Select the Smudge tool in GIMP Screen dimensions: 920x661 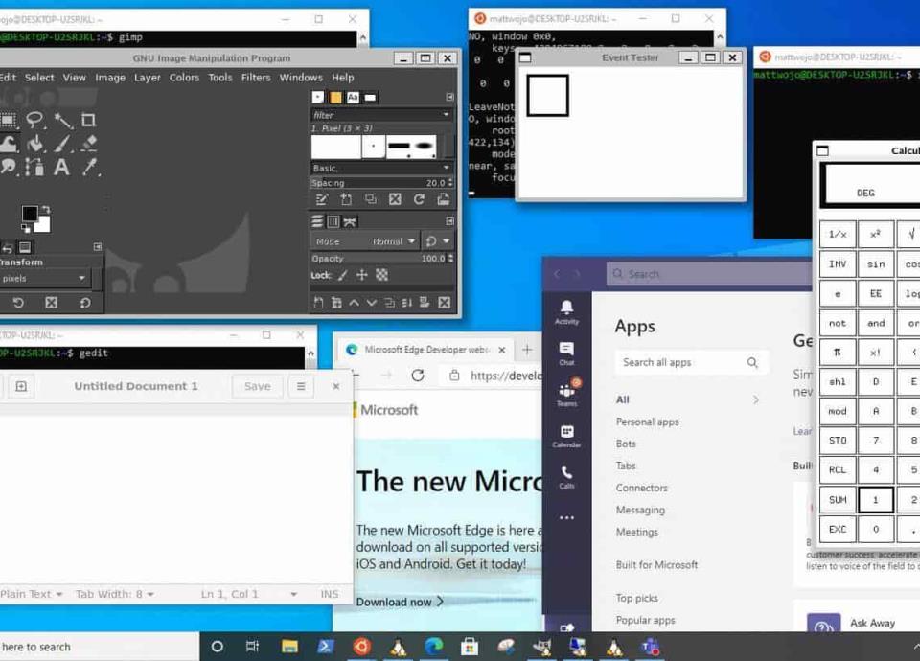[x=9, y=167]
